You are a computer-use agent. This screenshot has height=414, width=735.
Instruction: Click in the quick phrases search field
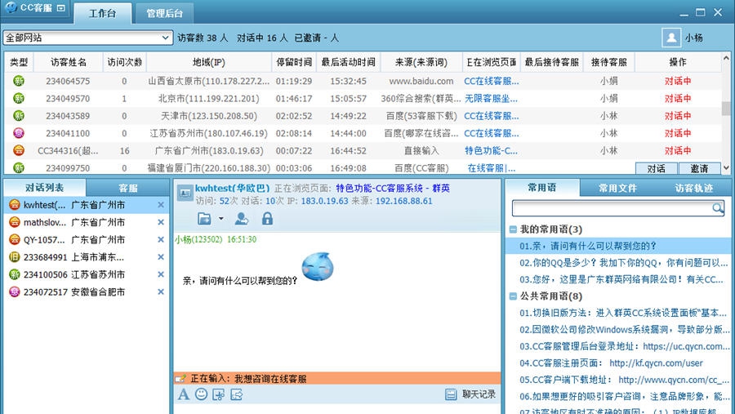click(612, 207)
